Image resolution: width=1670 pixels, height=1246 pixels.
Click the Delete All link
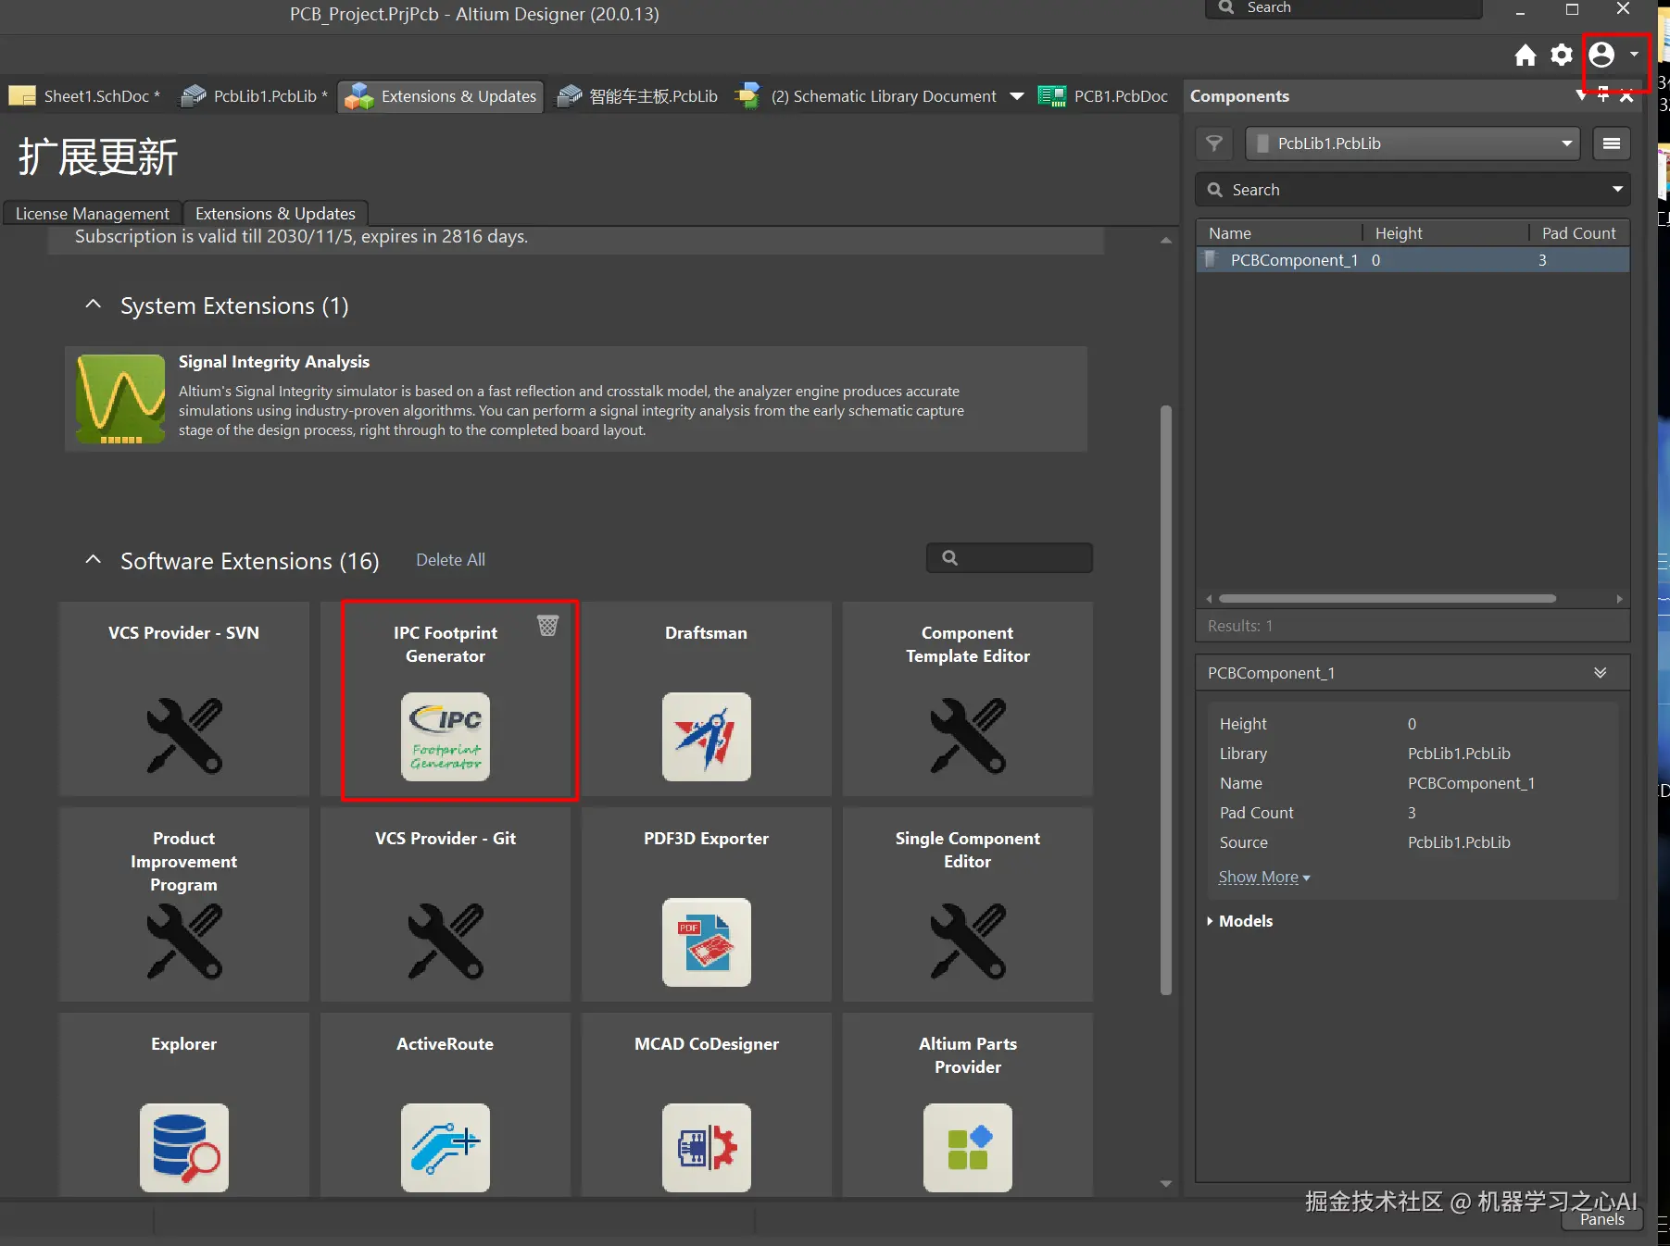pos(450,560)
